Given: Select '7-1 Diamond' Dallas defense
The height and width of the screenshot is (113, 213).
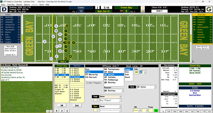Looking at the screenshot, I should pyautogui.click(x=77, y=98).
